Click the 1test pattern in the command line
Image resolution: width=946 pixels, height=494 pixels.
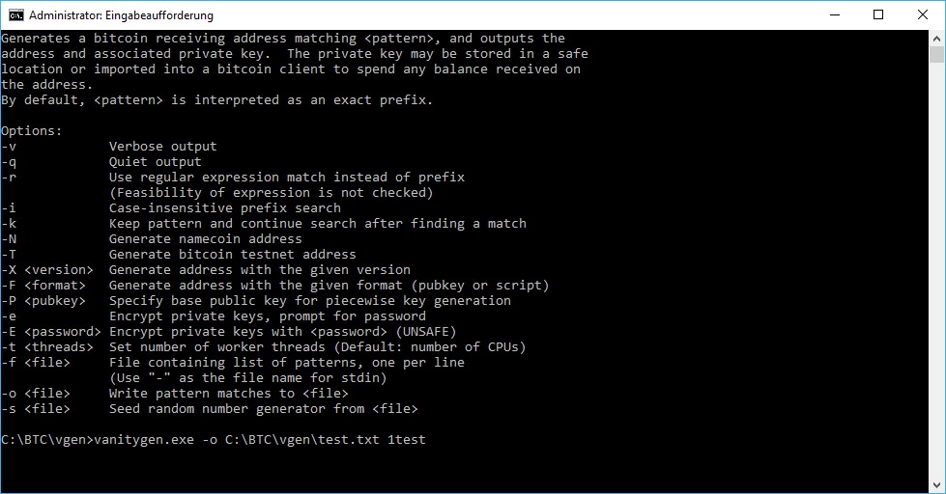pos(406,440)
